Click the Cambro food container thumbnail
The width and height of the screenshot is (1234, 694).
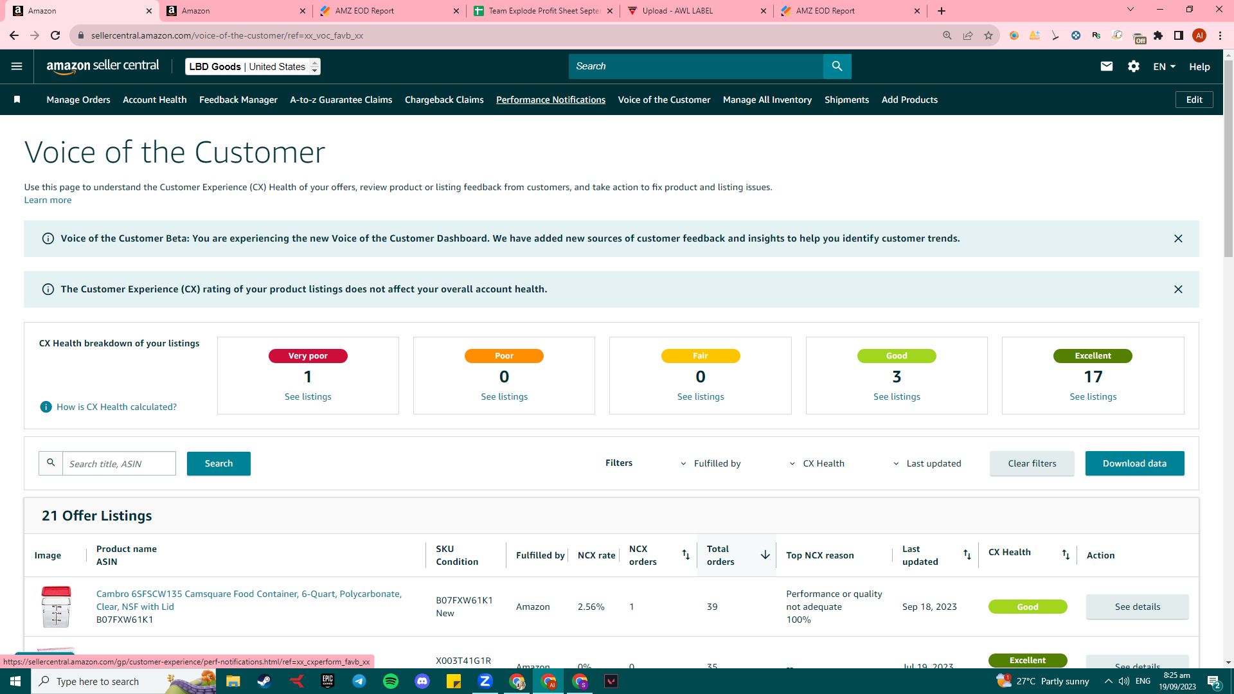click(x=56, y=607)
